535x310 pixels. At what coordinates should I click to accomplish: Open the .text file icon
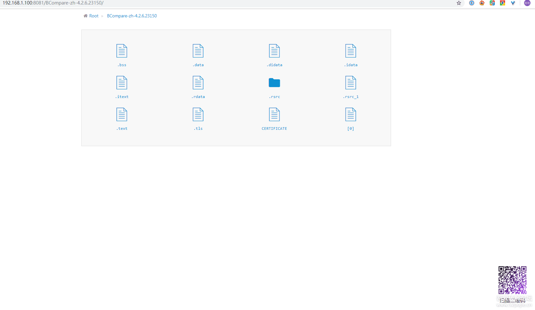[x=122, y=114]
